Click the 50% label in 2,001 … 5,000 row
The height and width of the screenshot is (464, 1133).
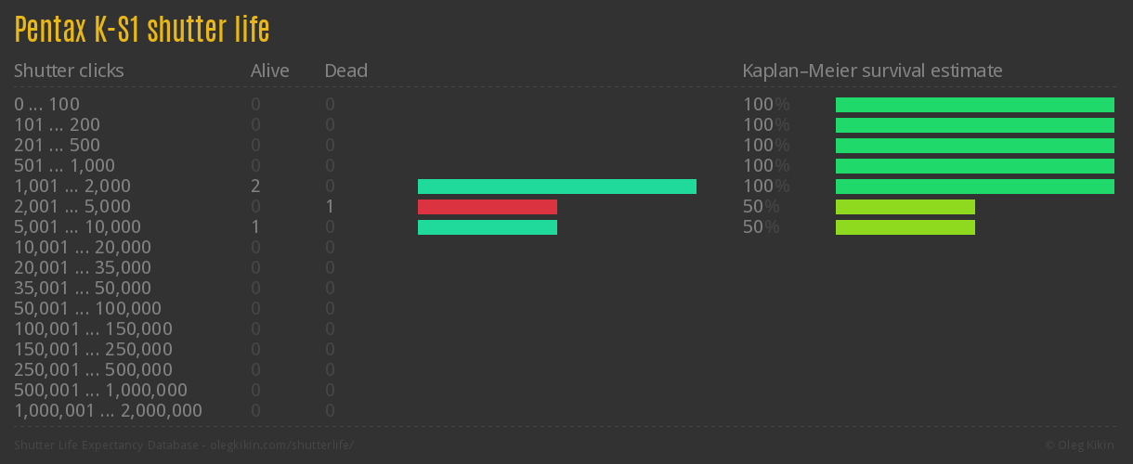click(x=761, y=207)
